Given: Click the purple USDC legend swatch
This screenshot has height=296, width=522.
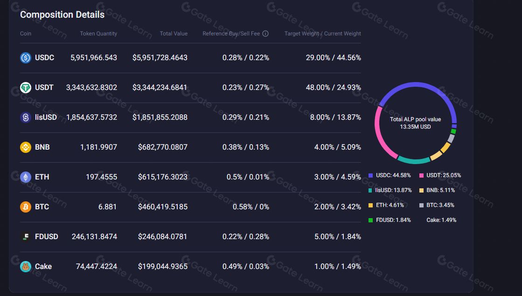Looking at the screenshot, I should (x=371, y=175).
